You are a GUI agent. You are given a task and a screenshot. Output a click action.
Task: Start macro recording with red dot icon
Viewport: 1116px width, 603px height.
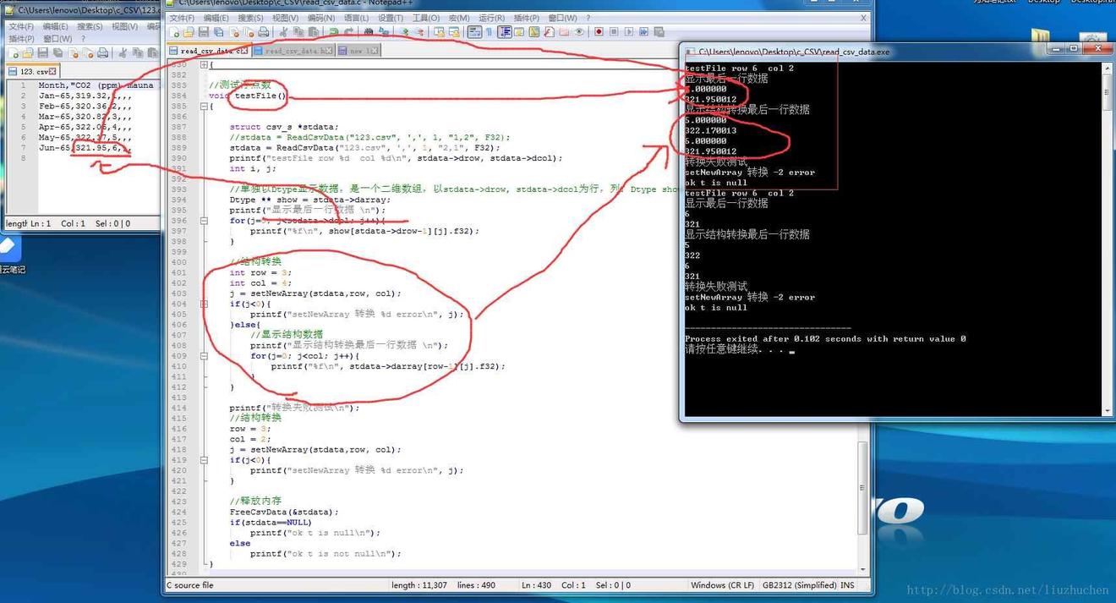tap(599, 32)
